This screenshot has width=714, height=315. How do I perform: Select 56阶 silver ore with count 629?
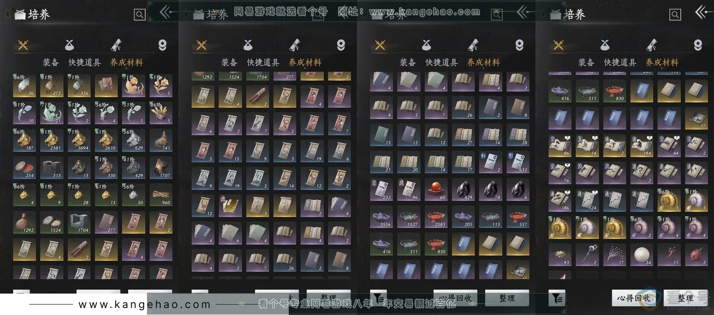(133, 140)
